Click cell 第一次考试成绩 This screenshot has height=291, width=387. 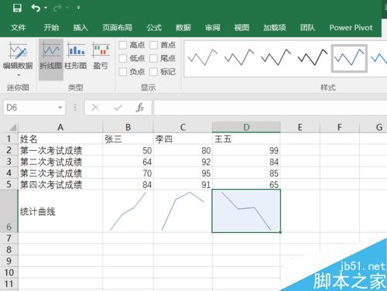pos(60,150)
